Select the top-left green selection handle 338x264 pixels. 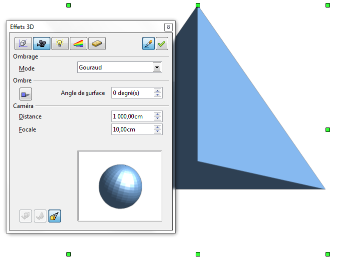coord(68,5)
